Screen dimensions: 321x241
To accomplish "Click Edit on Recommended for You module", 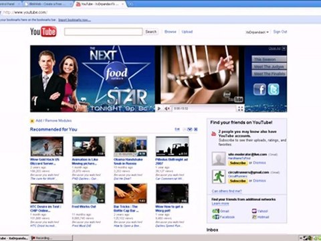I will (177, 129).
